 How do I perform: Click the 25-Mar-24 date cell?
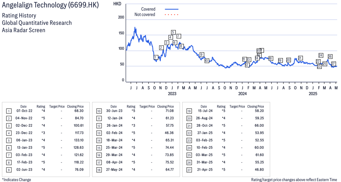(114, 148)
